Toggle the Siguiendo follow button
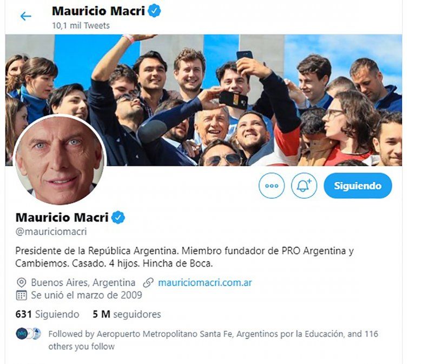 pyautogui.click(x=358, y=186)
